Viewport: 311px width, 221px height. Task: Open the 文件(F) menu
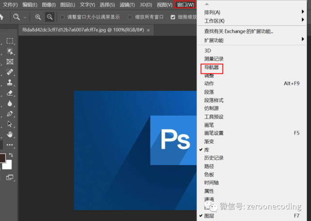[10, 5]
